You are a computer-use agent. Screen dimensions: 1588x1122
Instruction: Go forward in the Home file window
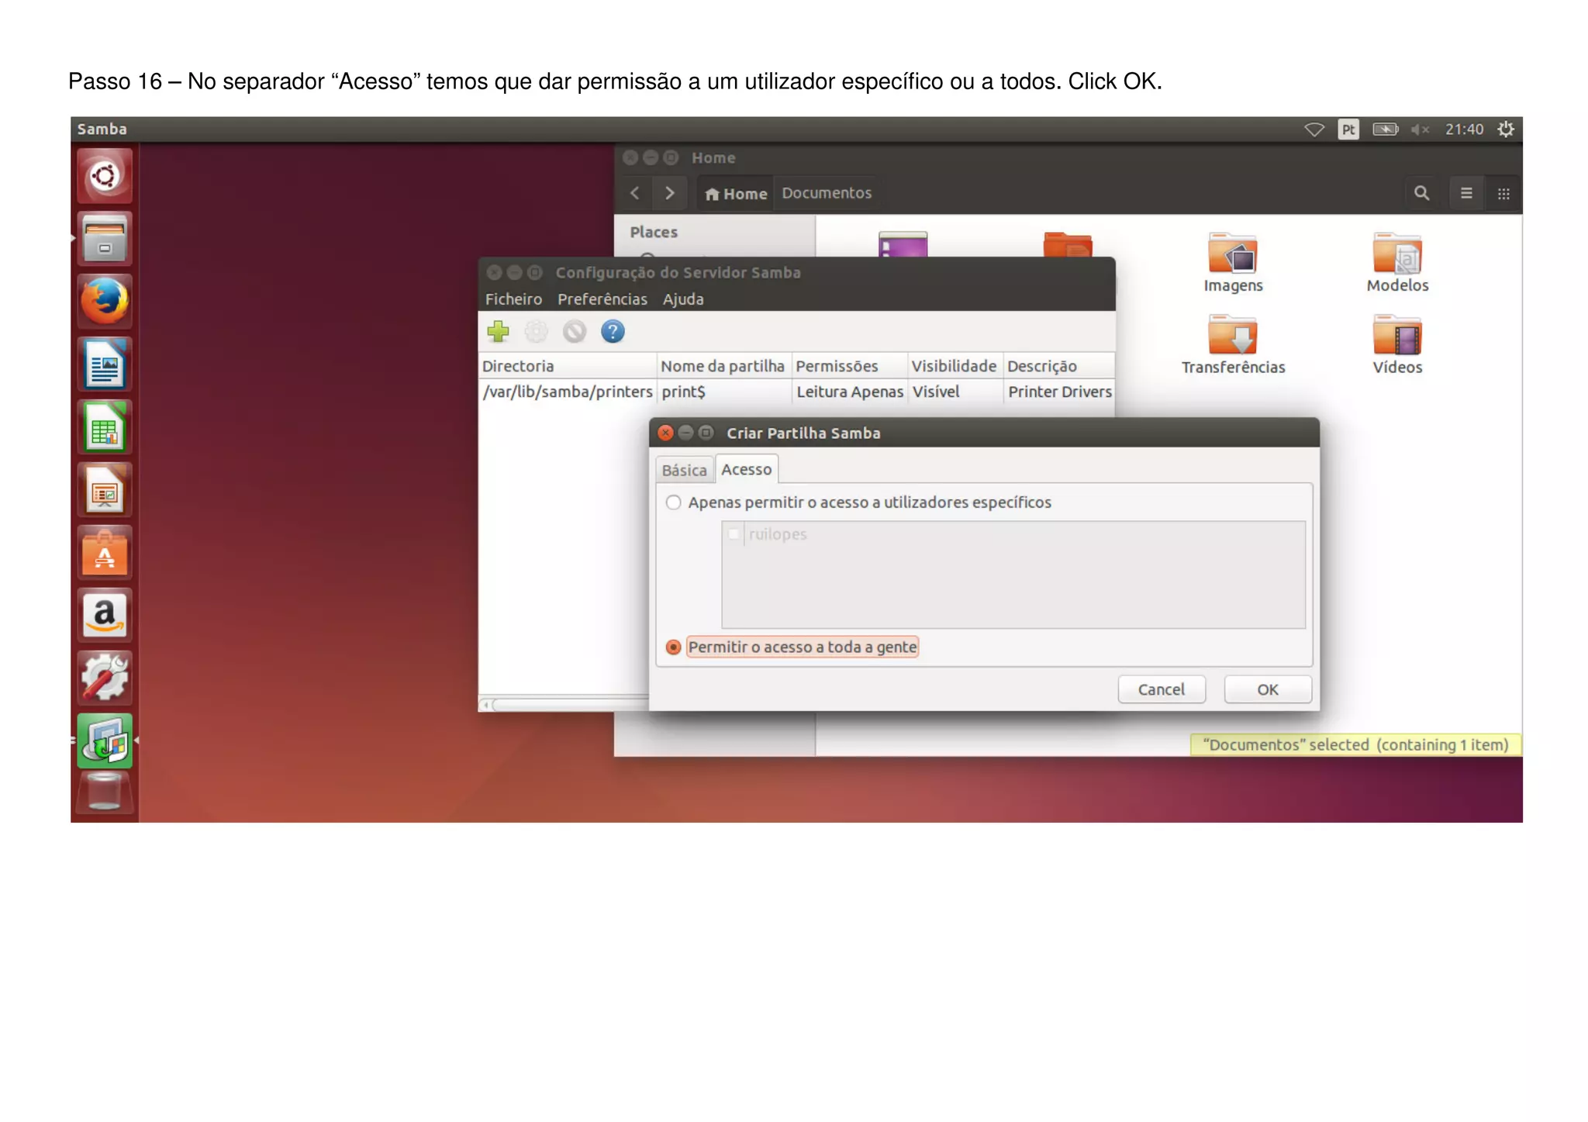coord(670,193)
